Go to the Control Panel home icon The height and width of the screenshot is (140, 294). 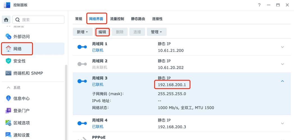(6, 20)
